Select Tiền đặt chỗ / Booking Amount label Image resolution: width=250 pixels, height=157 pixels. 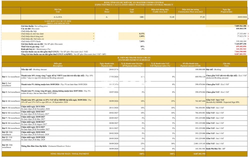pos(34,70)
